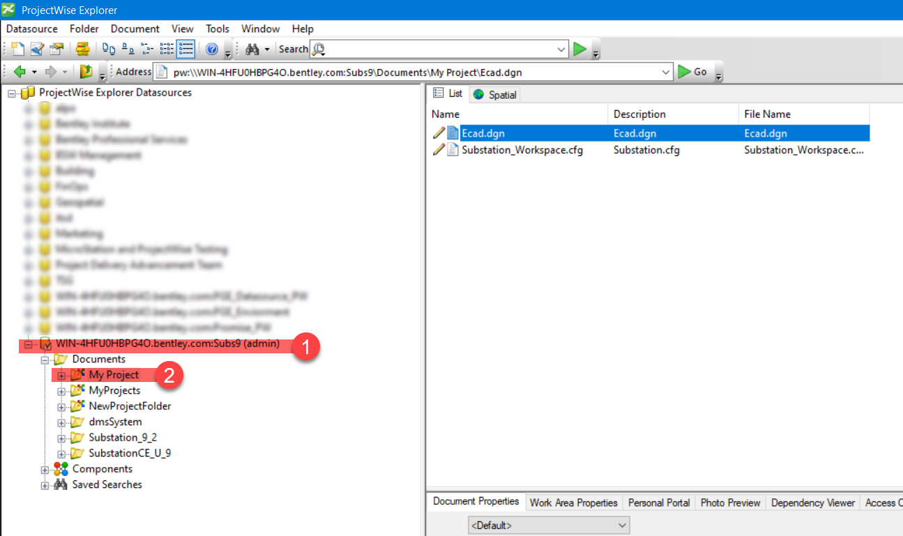Open the Search combo box dropdown
Screen dimensions: 903x536
[563, 49]
